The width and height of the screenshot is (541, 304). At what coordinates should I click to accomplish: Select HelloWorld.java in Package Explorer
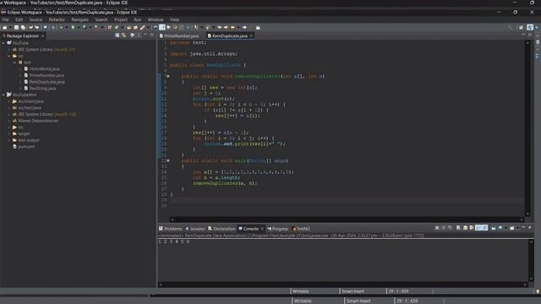click(x=44, y=69)
